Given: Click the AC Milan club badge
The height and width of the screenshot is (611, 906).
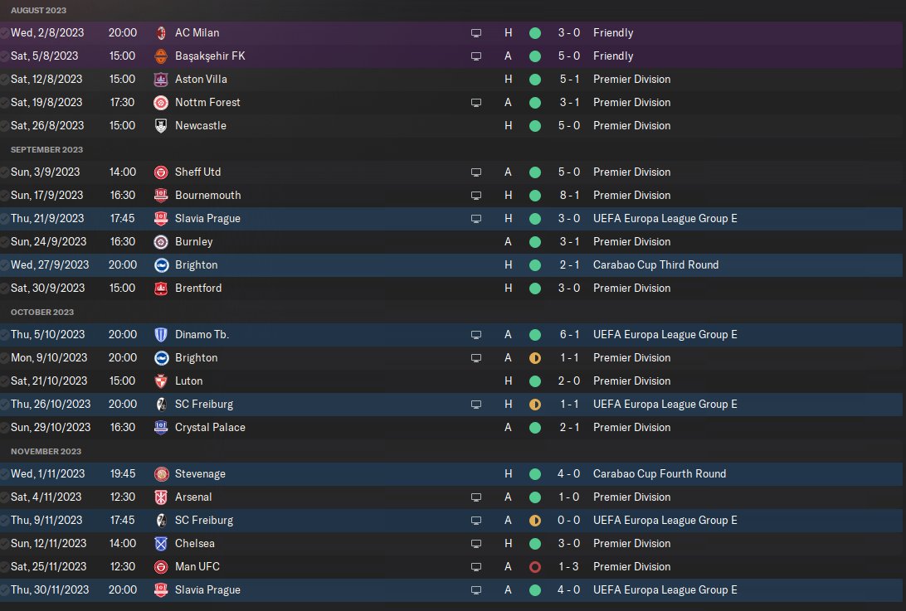Looking at the screenshot, I should pyautogui.click(x=161, y=33).
